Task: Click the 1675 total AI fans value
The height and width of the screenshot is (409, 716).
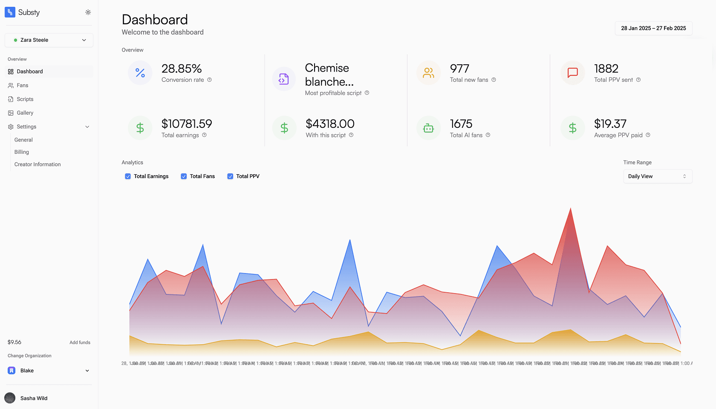Action: [x=461, y=124]
